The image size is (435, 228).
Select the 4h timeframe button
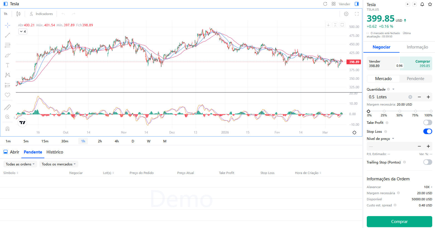pos(117,141)
